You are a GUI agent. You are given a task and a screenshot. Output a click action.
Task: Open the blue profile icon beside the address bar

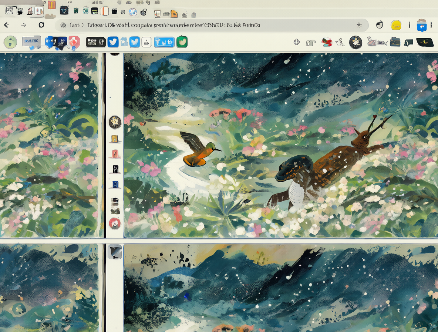click(421, 25)
